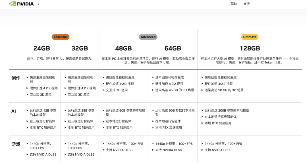Click 支持 NVIDIA DLSS in the 128GB column
This screenshot has height=163, width=307.
coord(218,150)
